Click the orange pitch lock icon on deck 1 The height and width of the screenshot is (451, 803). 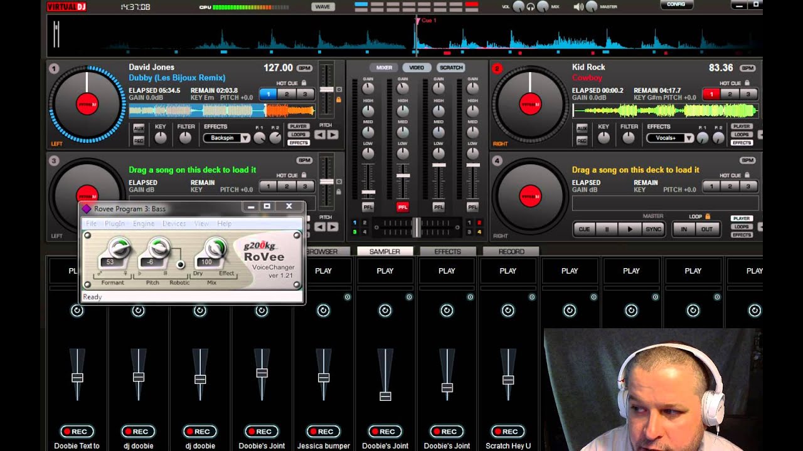pyautogui.click(x=339, y=99)
